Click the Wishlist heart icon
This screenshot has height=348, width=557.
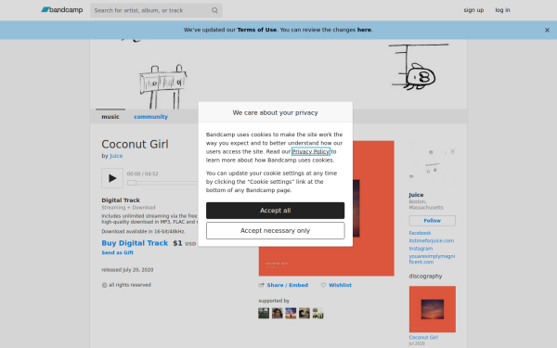323,285
